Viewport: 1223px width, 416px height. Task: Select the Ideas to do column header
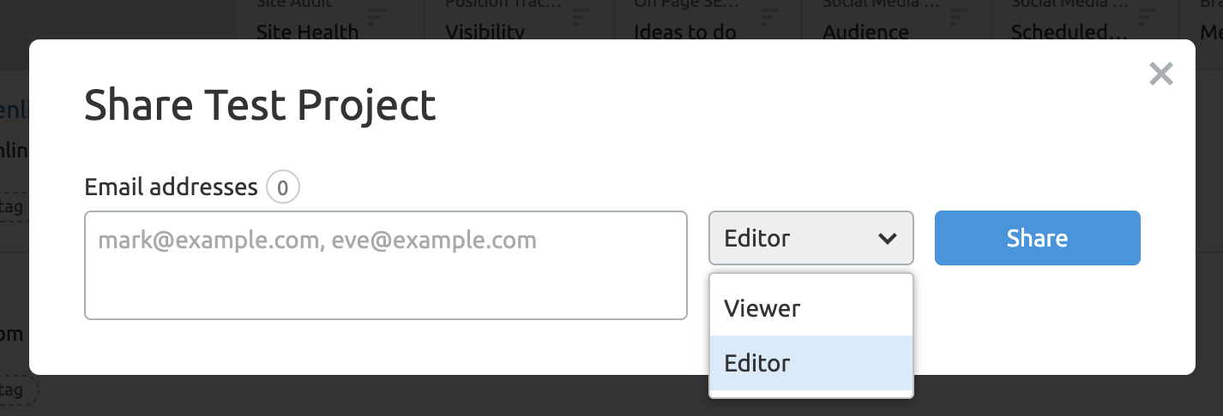(x=684, y=33)
